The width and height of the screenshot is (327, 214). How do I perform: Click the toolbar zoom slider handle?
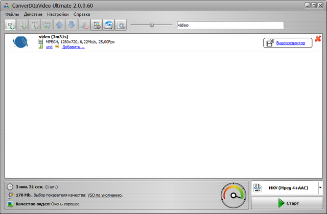click(x=152, y=25)
